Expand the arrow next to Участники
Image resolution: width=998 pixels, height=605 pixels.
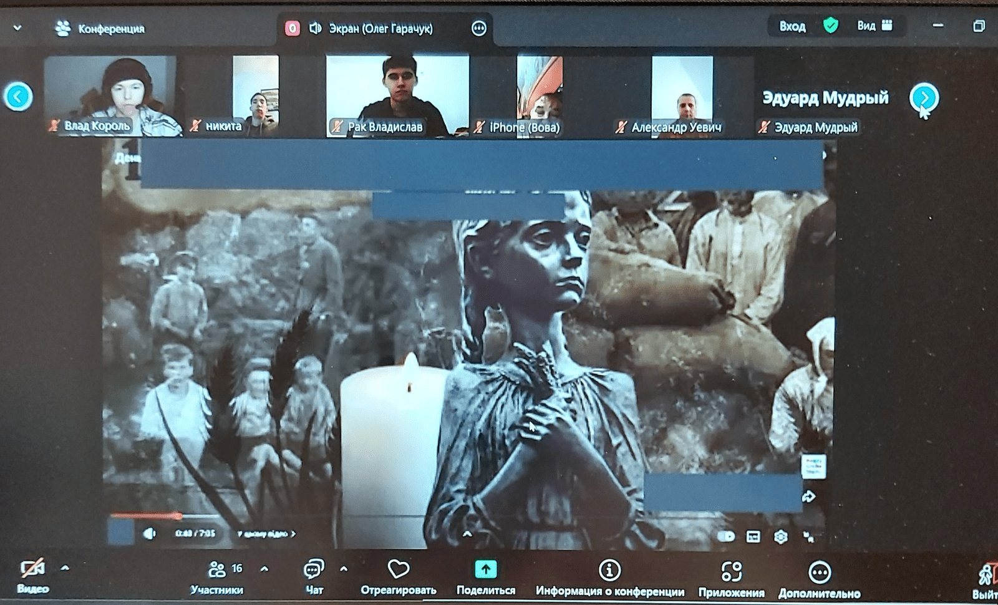pos(264,569)
